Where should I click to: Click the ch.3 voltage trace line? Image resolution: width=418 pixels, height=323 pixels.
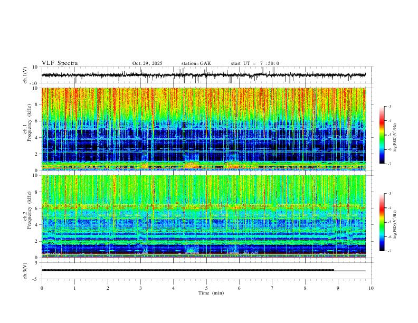203,270
